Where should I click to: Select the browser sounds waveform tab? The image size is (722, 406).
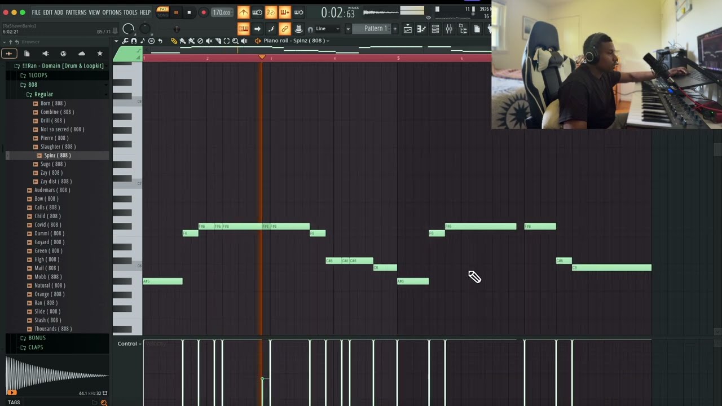click(8, 54)
